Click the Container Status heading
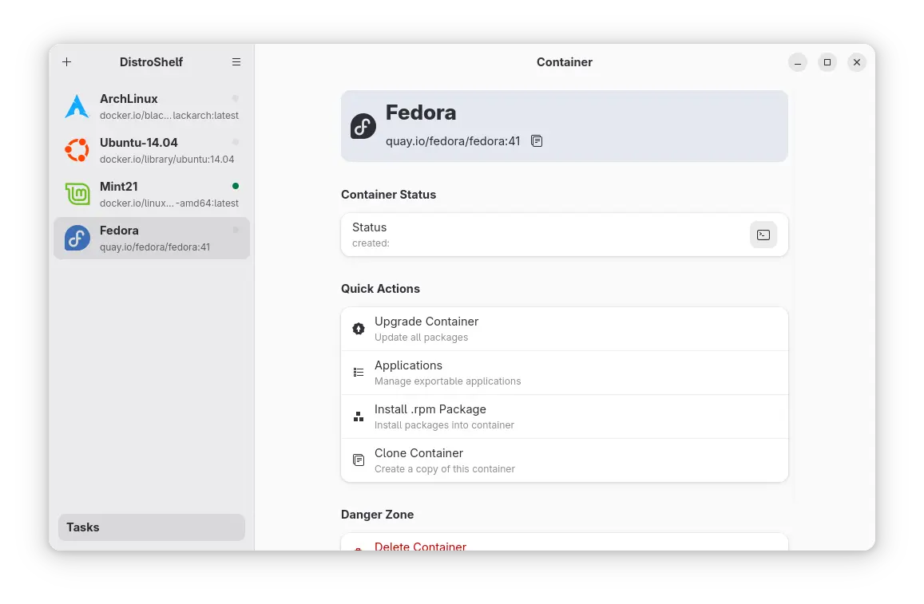The height and width of the screenshot is (604, 924). (x=388, y=195)
